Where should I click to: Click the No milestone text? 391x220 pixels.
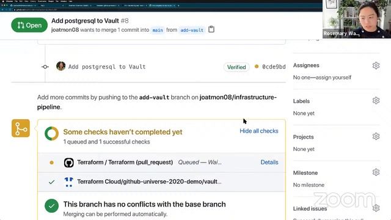point(309,185)
